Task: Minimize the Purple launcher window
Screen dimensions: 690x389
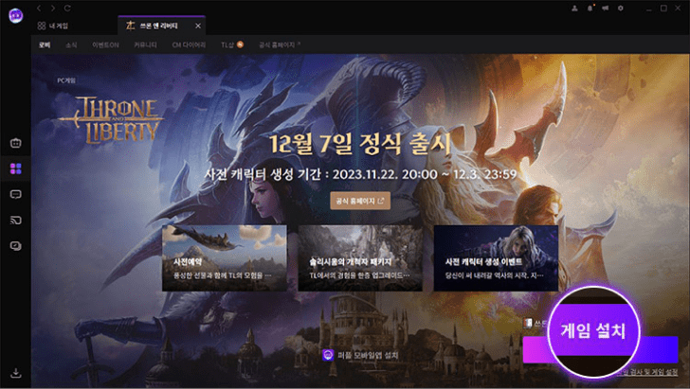Action: pos(649,9)
